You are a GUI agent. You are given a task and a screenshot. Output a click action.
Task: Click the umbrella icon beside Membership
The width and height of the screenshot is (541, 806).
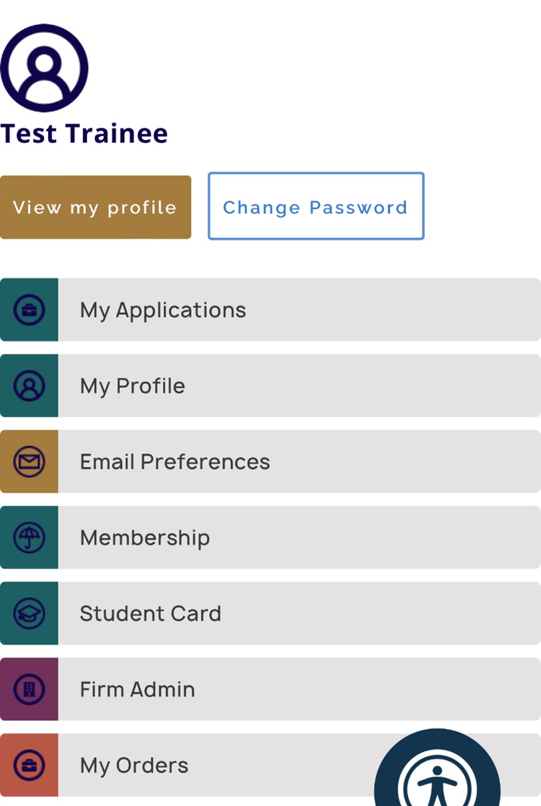(x=29, y=537)
